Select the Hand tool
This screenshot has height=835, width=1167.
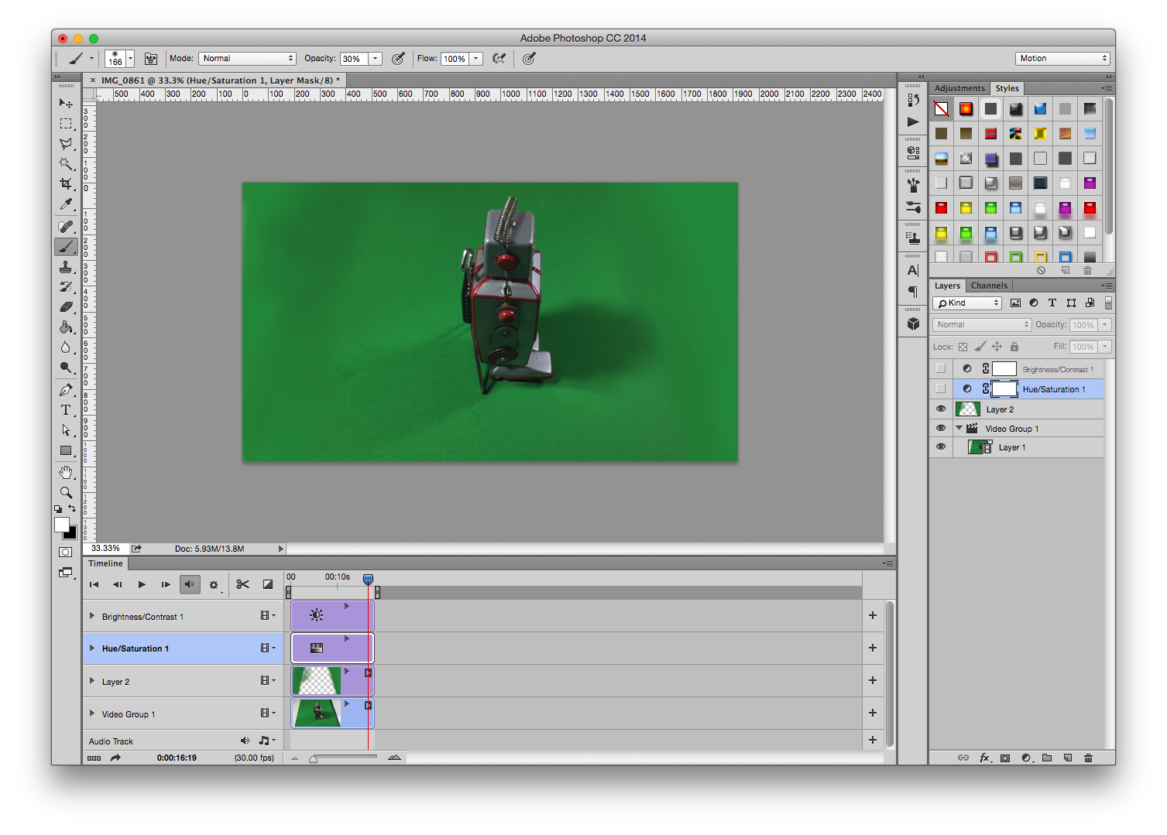(66, 473)
